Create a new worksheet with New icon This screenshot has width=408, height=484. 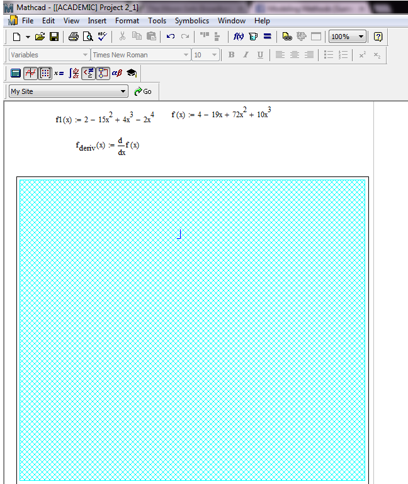click(16, 37)
